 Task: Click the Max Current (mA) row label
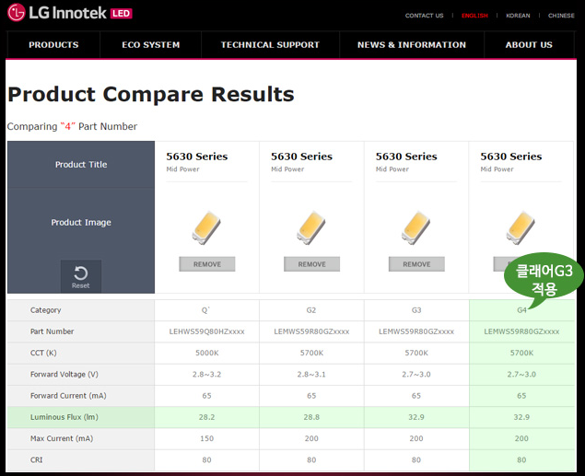(x=62, y=438)
